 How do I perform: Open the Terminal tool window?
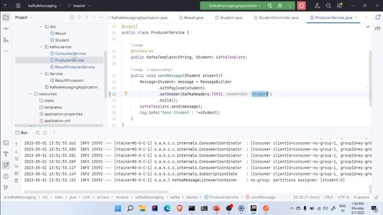point(6,143)
